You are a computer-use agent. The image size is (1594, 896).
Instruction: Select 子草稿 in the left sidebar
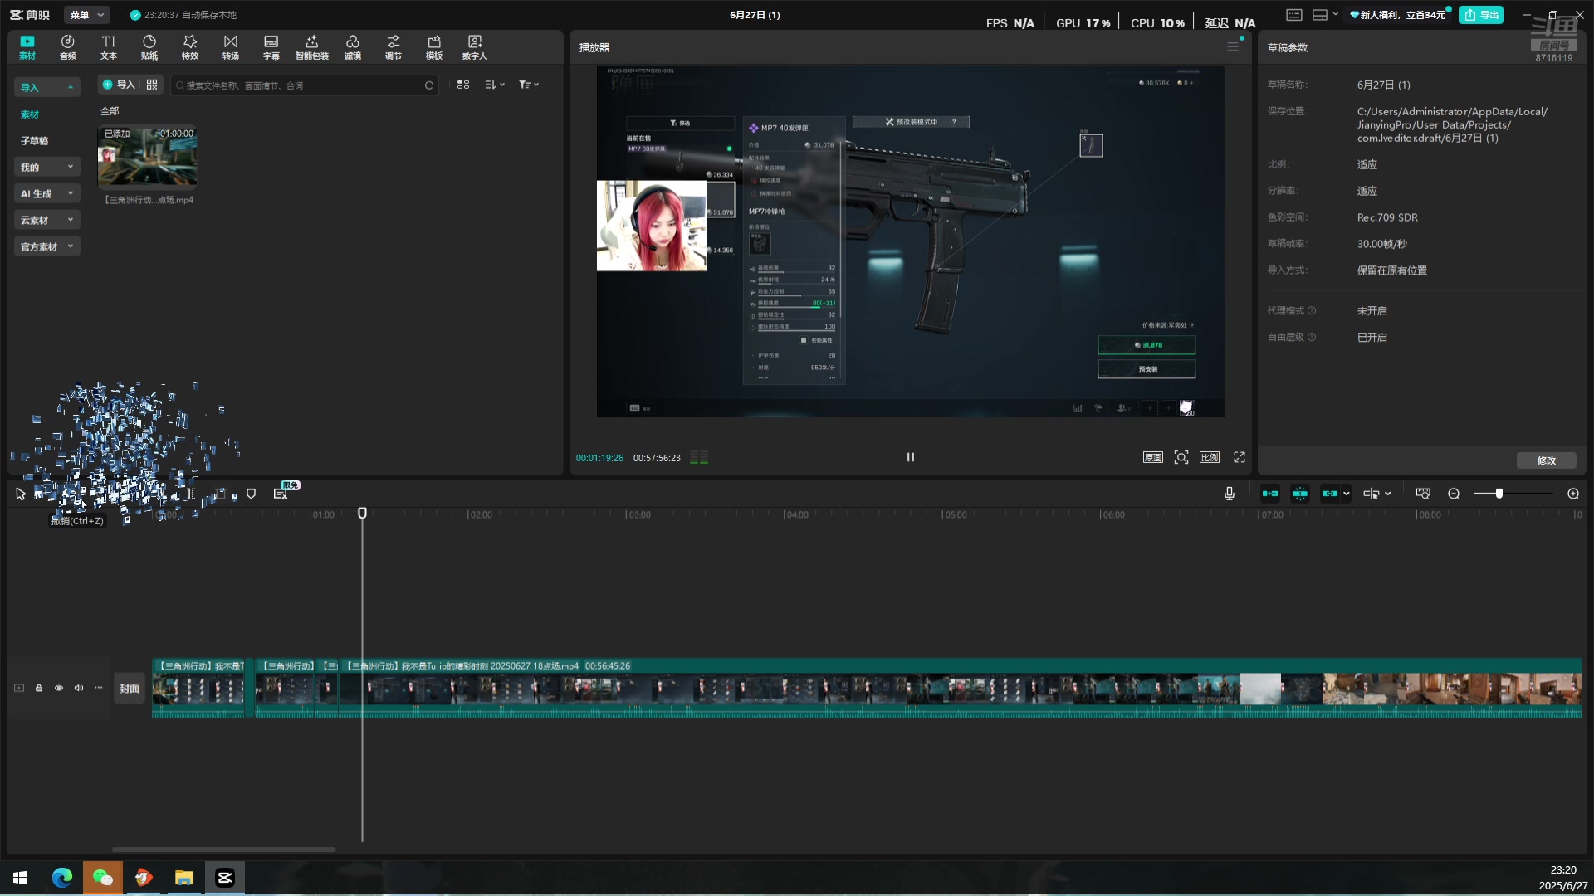[34, 141]
